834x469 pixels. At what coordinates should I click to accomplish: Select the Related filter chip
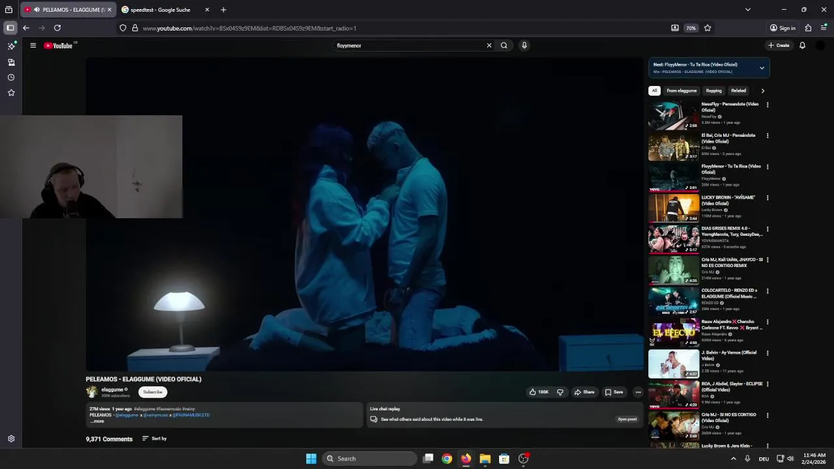click(738, 91)
